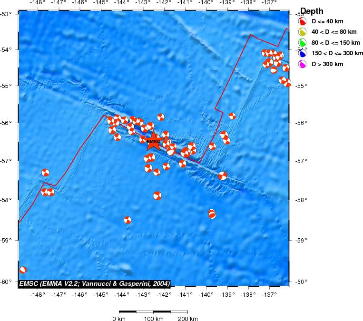Image resolution: width=363 pixels, height=321 pixels.
Task: Click the "D <= 40 km" legend label
Action: (x=327, y=22)
